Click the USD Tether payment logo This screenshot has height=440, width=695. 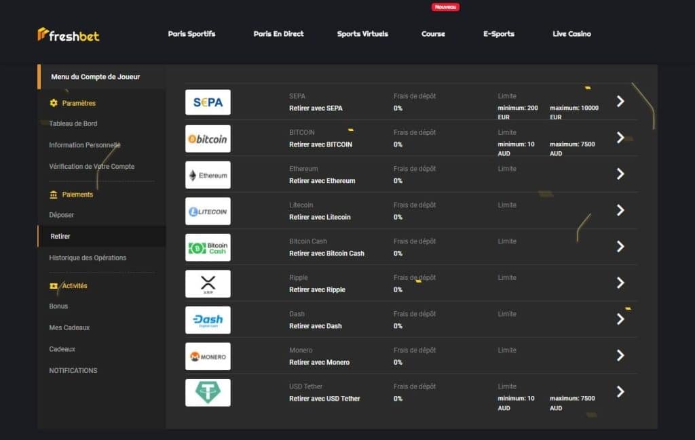[208, 393]
